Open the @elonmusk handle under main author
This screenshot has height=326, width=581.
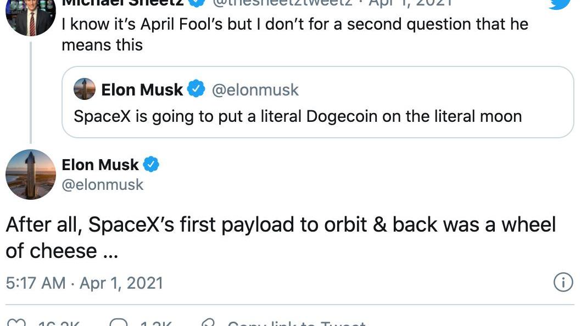coord(103,184)
